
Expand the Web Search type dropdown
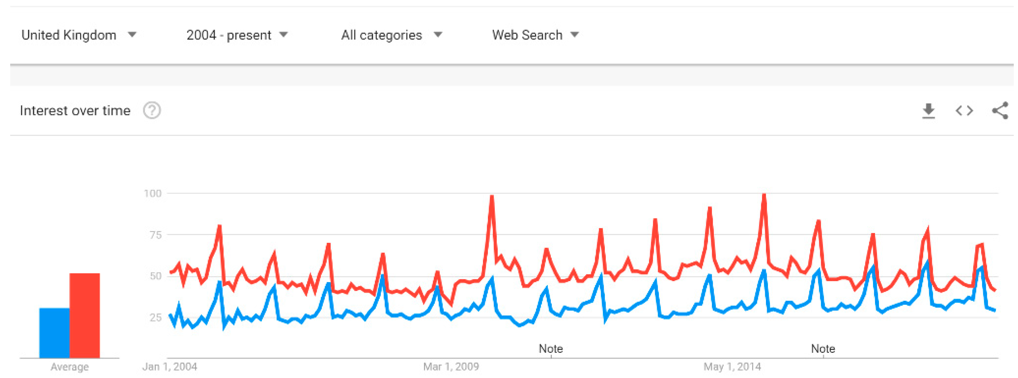pyautogui.click(x=535, y=35)
